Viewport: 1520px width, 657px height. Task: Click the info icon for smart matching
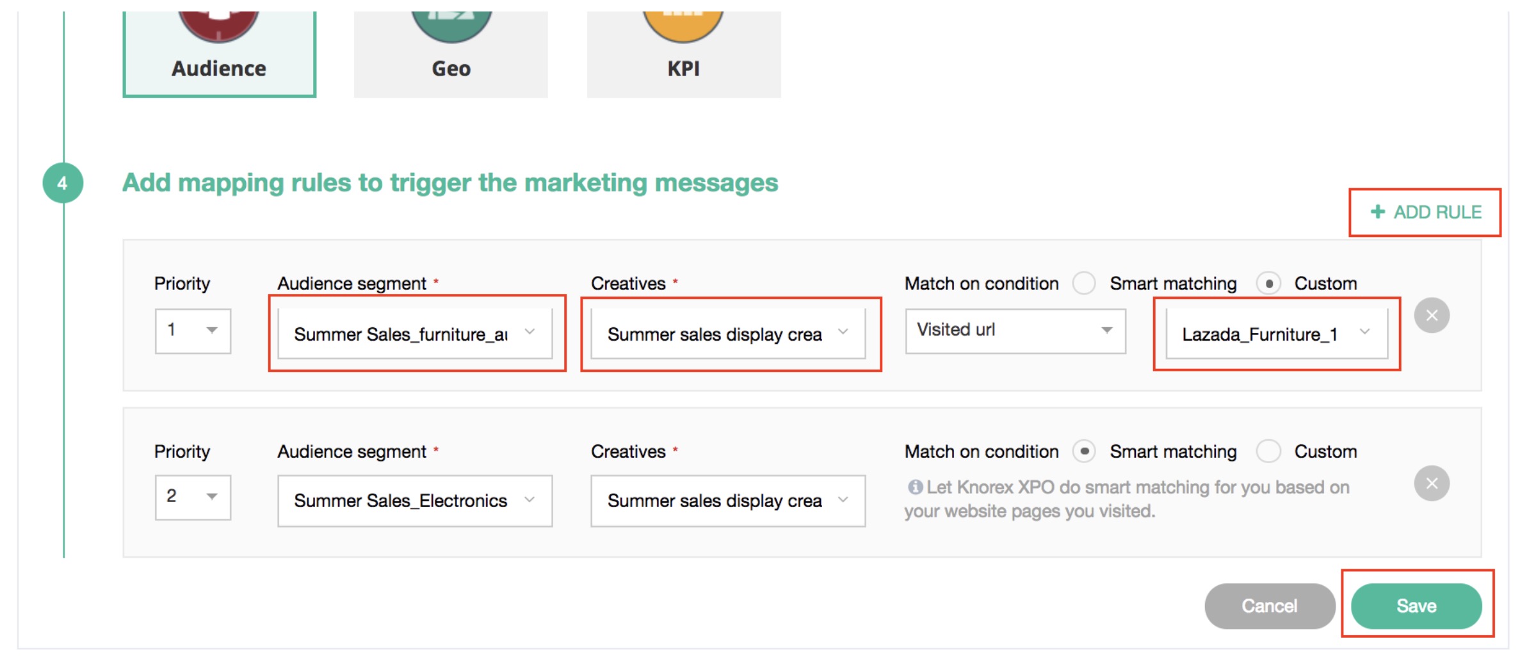[915, 487]
